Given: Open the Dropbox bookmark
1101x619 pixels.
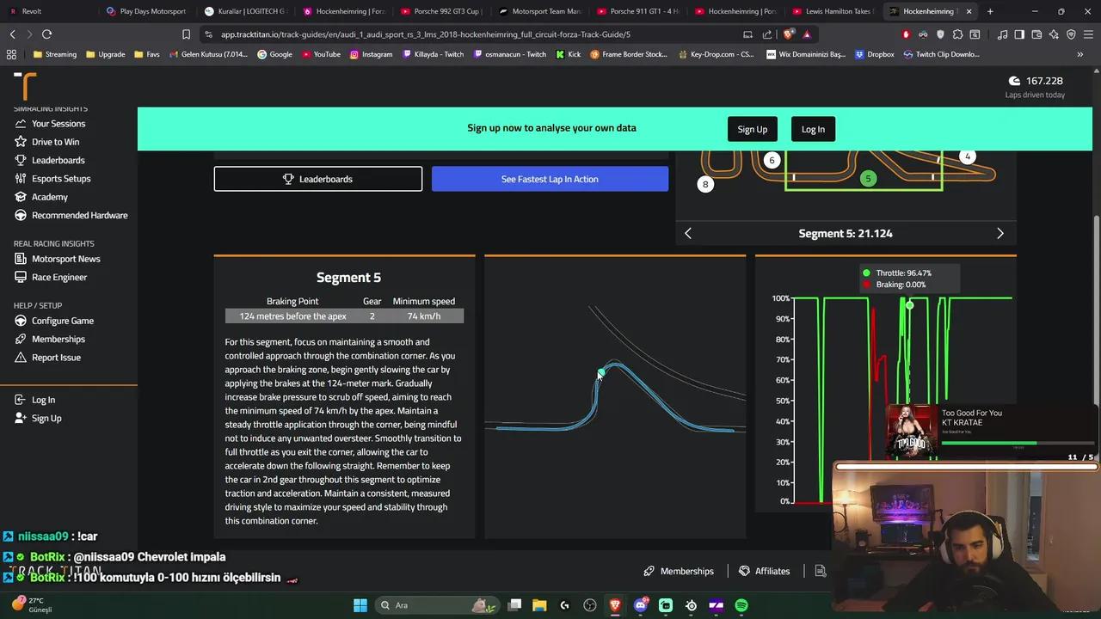Looking at the screenshot, I should pos(874,54).
